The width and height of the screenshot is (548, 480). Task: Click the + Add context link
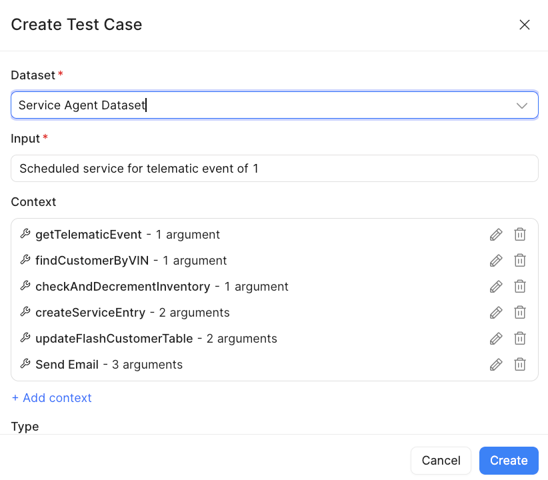tap(52, 398)
